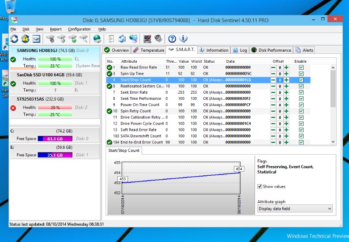Select the ST9250315AS disk entry
This screenshot has height=242, width=349.
click(x=55, y=107)
